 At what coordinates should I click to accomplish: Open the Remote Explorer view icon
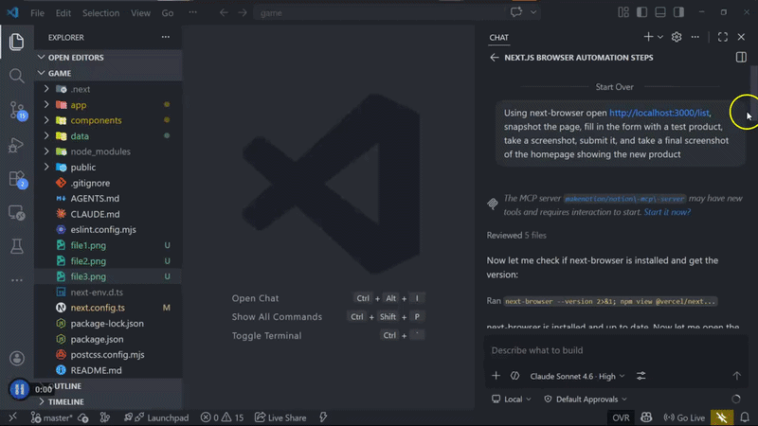(x=16, y=213)
